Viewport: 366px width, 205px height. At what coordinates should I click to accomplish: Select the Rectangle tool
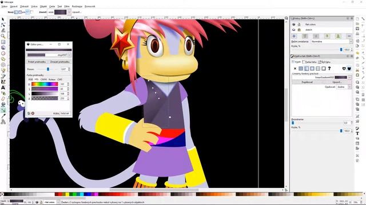tap(3, 42)
